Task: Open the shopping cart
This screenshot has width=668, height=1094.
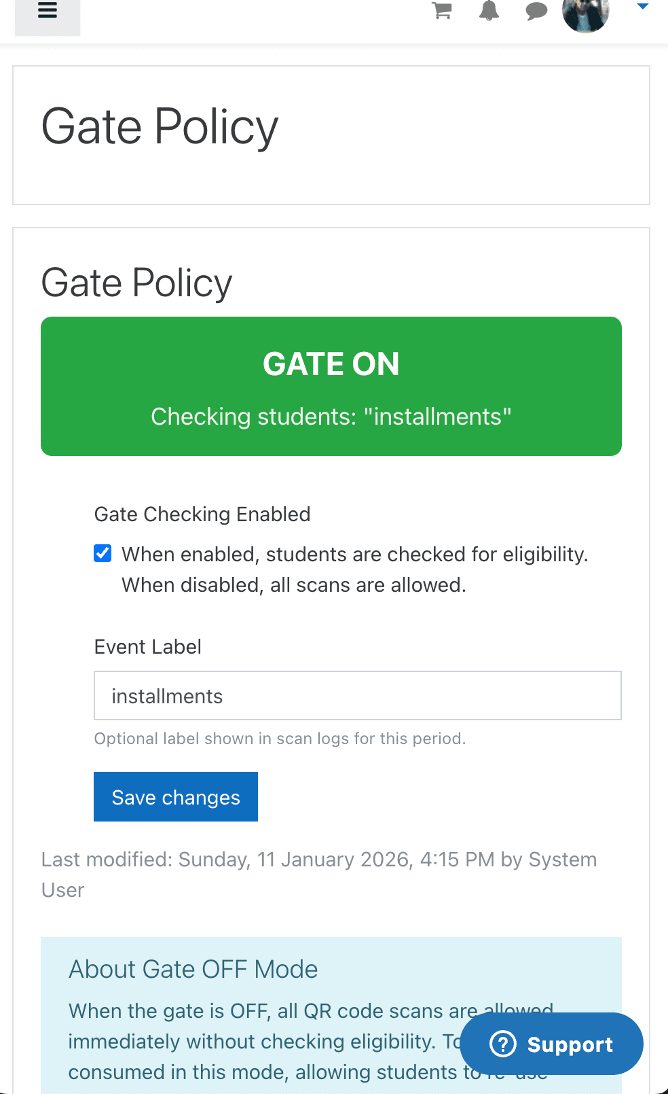Action: 442,11
